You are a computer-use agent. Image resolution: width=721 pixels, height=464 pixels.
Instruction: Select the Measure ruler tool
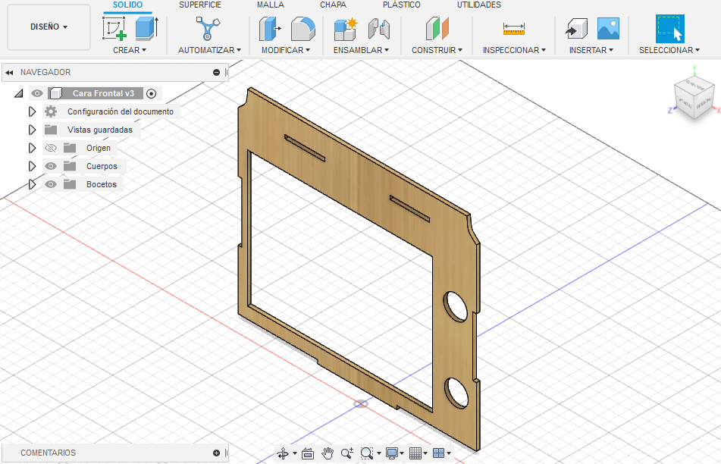point(513,29)
